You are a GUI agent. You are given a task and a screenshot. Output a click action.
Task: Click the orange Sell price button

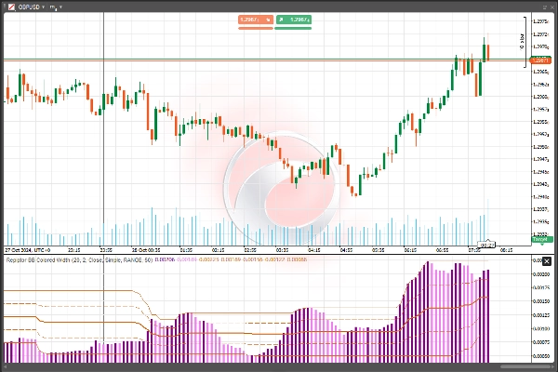[255, 19]
